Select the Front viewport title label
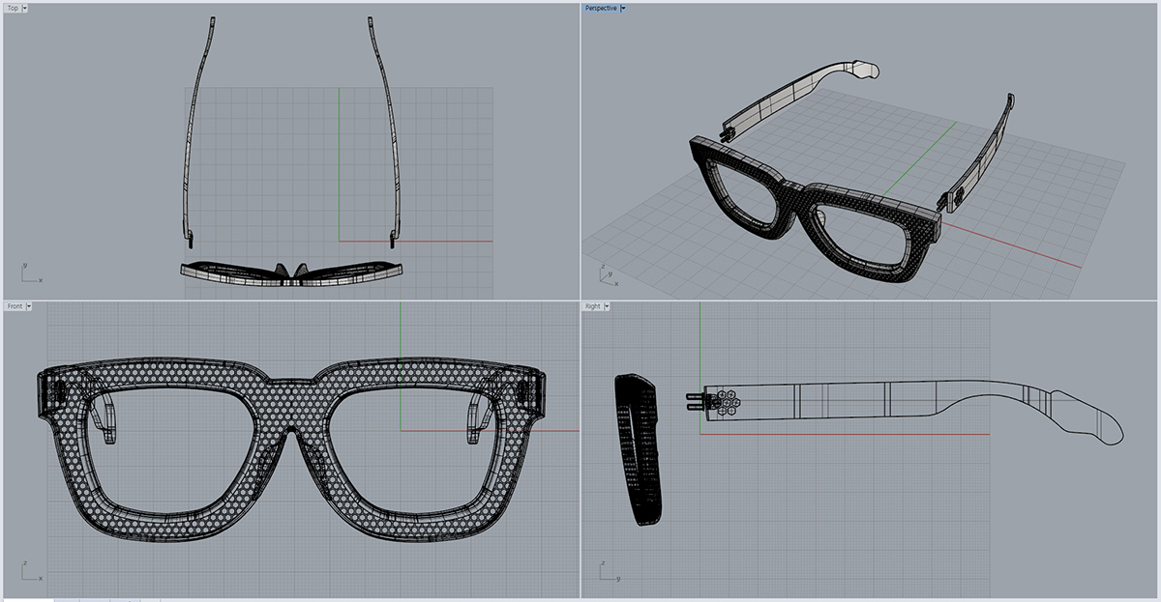Viewport: 1161px width, 602px height. click(x=15, y=306)
